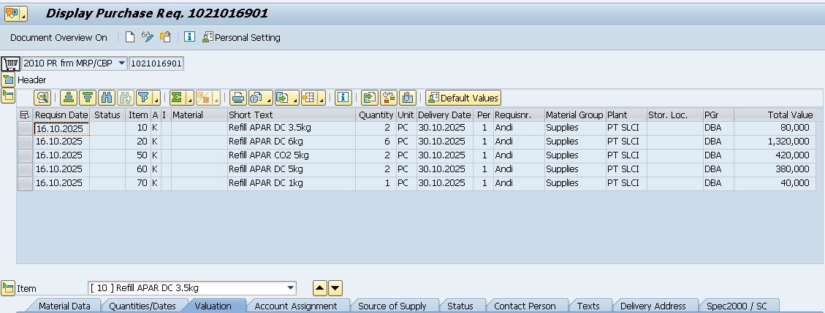This screenshot has height=313, width=825.
Task: Open the Item selector dropdown list
Action: tap(291, 288)
